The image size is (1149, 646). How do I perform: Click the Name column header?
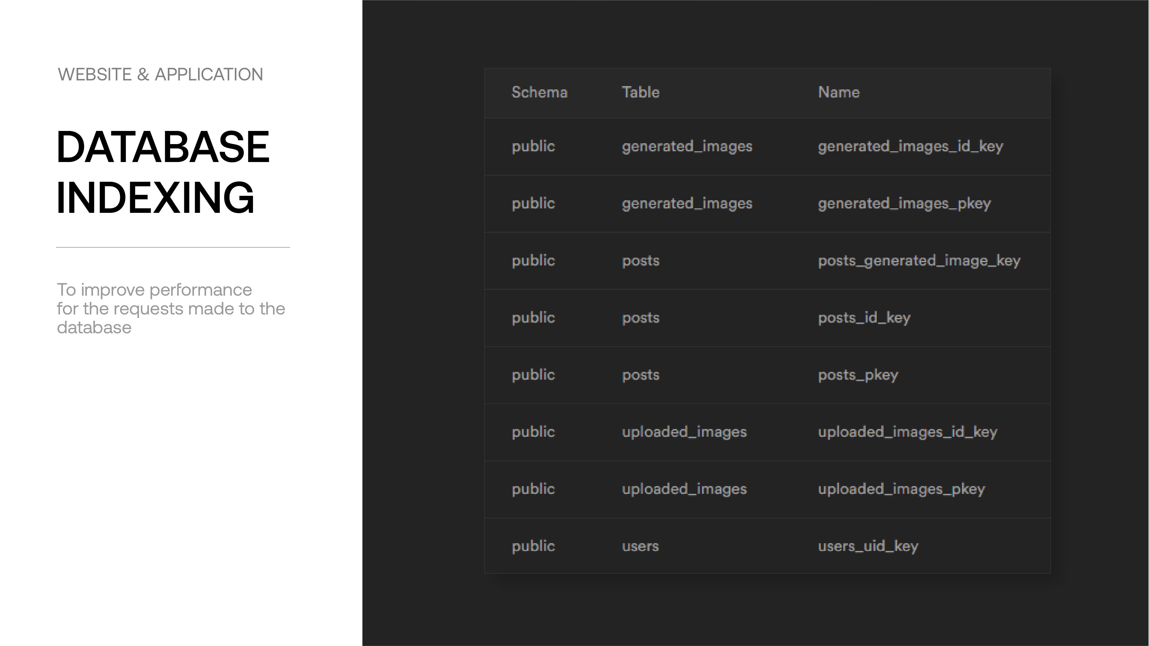point(838,92)
